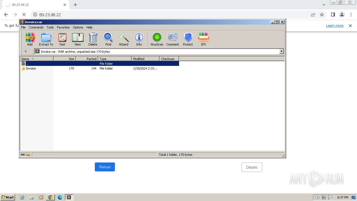This screenshot has width=357, height=201.
Task: Open the Commands menu
Action: click(36, 27)
